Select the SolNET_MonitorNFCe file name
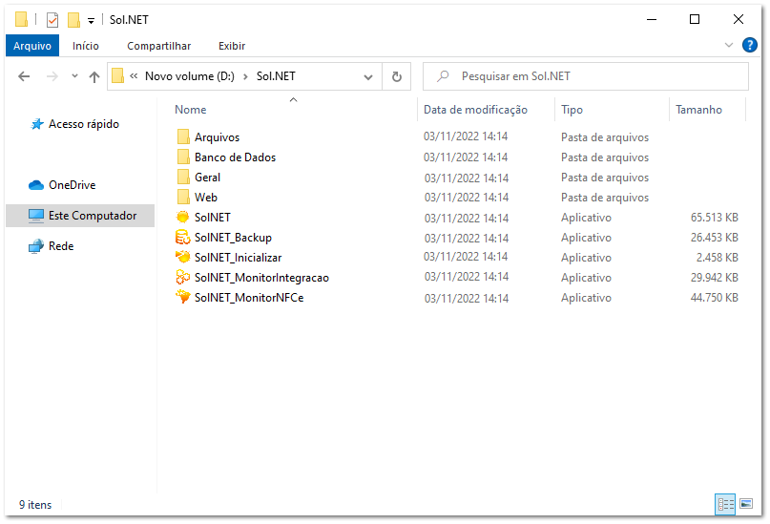This screenshot has width=770, height=524. click(249, 298)
